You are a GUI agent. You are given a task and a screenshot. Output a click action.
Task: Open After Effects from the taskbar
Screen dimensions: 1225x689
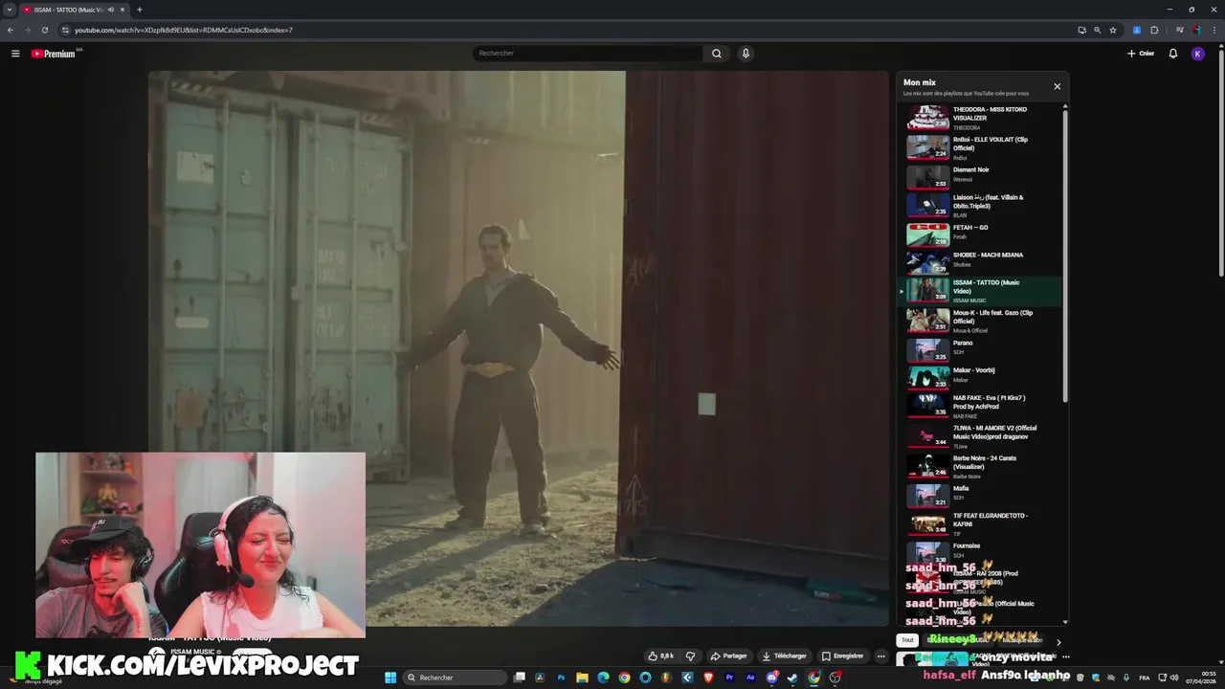click(750, 678)
